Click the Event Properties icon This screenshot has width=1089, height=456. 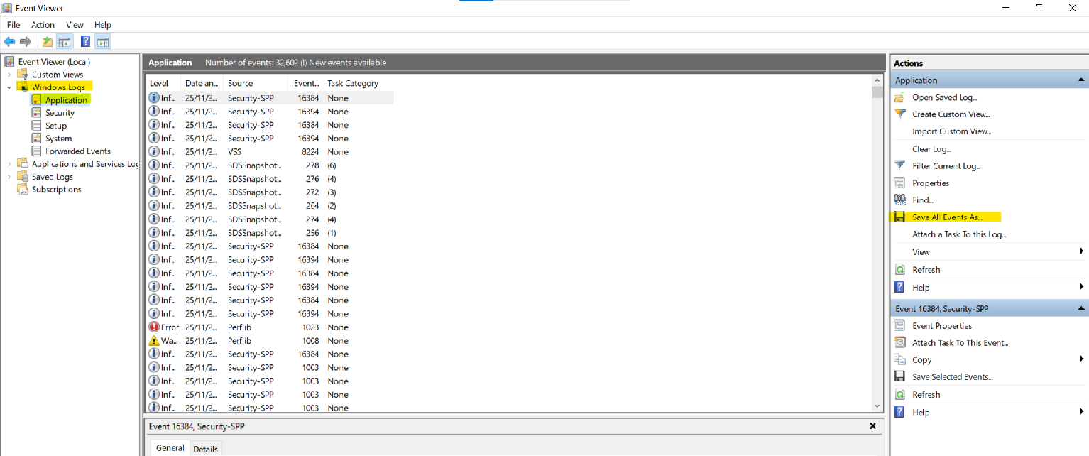pyautogui.click(x=899, y=325)
